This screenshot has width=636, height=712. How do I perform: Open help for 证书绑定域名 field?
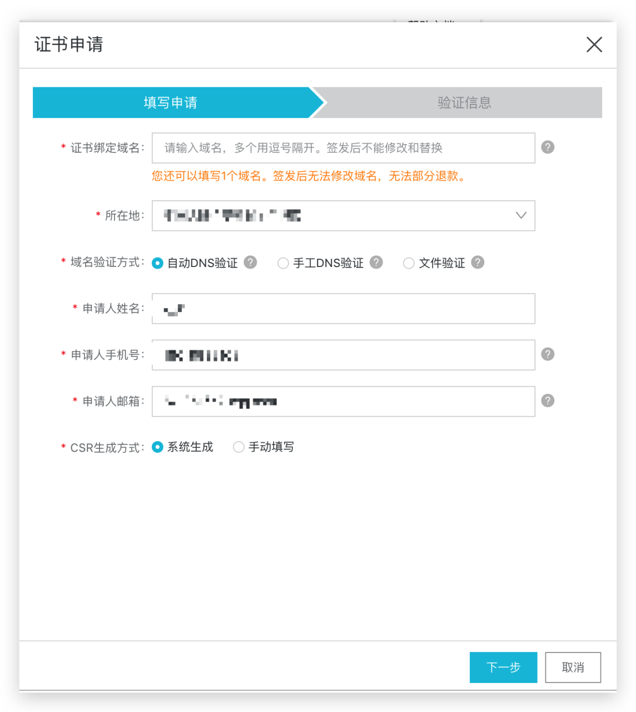pos(548,147)
